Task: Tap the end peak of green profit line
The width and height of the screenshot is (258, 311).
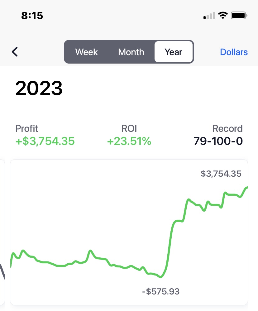Action: (x=246, y=188)
